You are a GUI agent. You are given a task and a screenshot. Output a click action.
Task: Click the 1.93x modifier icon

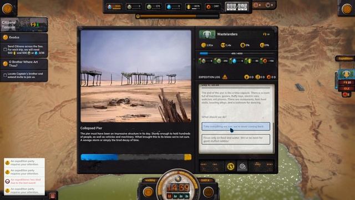[204, 45]
